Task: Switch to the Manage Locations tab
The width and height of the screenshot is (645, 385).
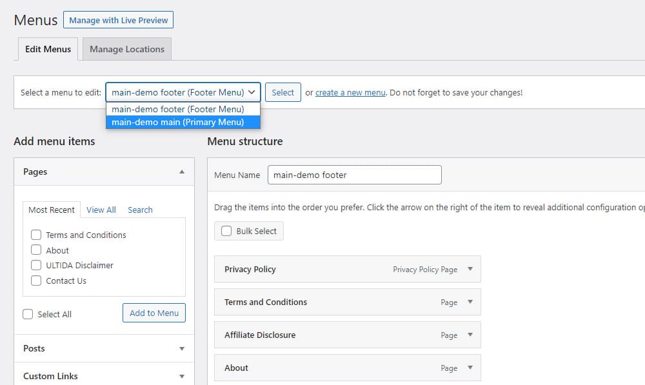Action: pyautogui.click(x=127, y=49)
